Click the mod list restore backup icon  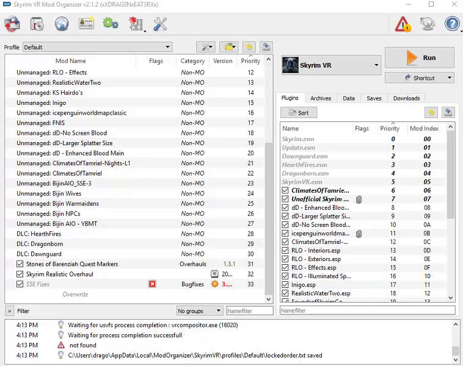(249, 47)
